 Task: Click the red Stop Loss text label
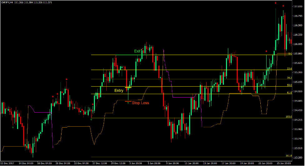coord(140,103)
